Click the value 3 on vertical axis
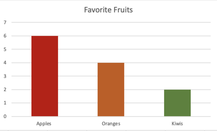The image size is (217, 131). coord(5,76)
